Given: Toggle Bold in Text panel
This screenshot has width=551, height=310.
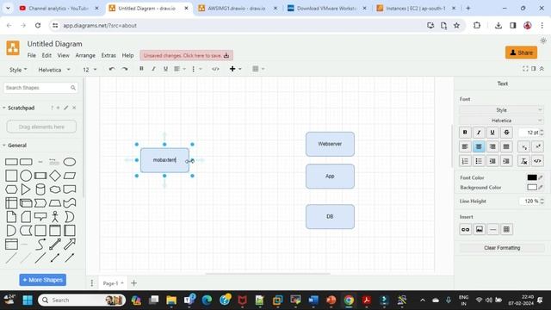Looking at the screenshot, I should pos(465,132).
